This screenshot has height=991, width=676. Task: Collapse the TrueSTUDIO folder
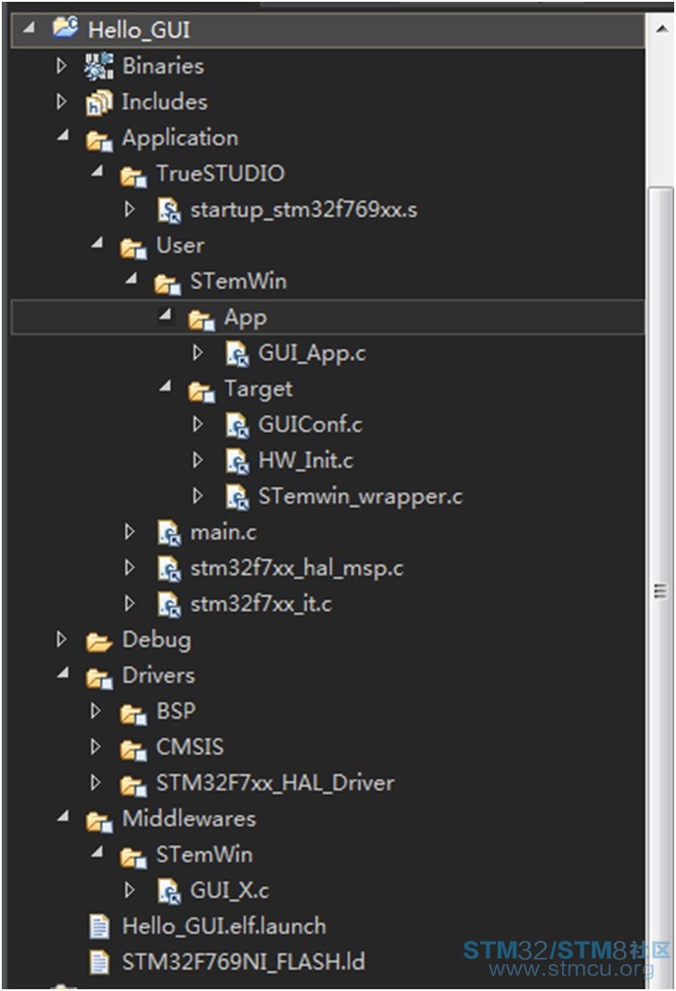point(98,170)
